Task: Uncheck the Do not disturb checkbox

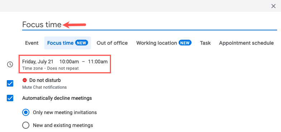Action: (10, 83)
